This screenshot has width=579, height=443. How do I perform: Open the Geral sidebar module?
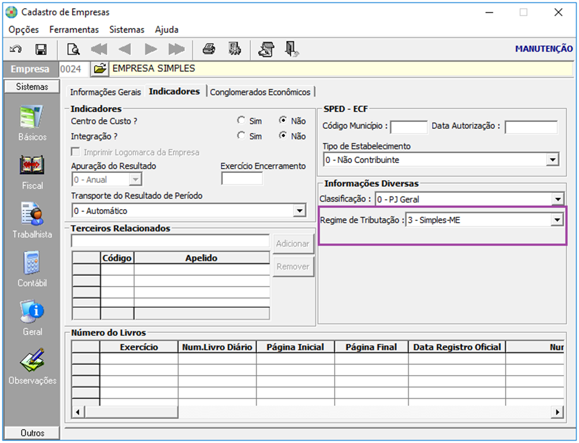coord(32,318)
